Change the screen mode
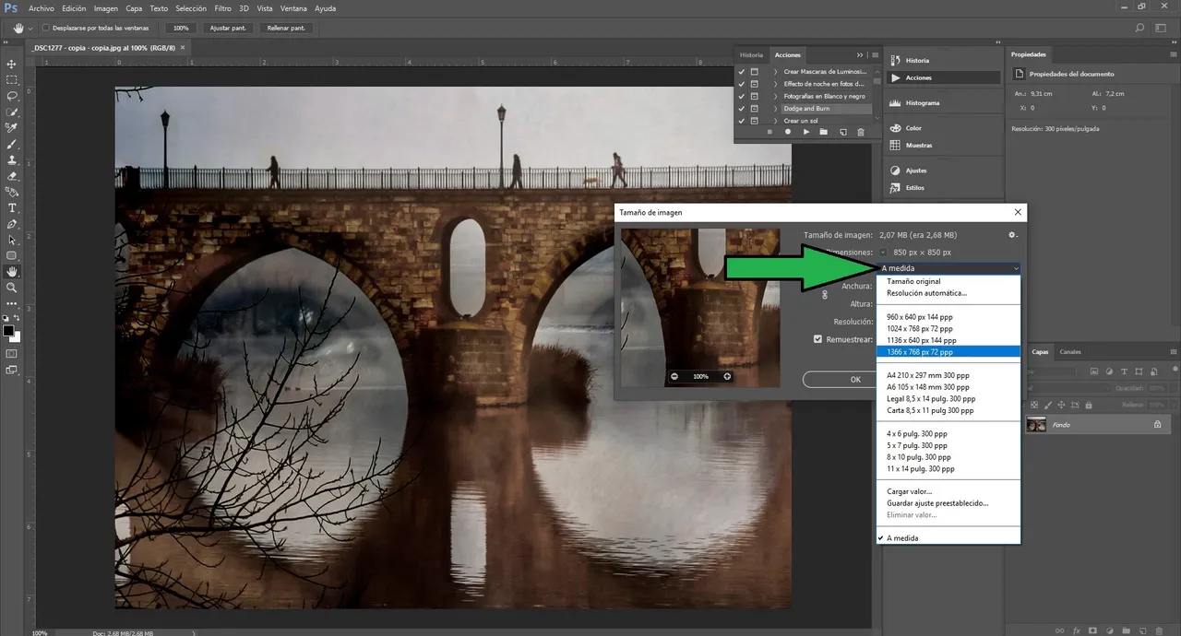This screenshot has height=636, width=1181. pos(12,370)
